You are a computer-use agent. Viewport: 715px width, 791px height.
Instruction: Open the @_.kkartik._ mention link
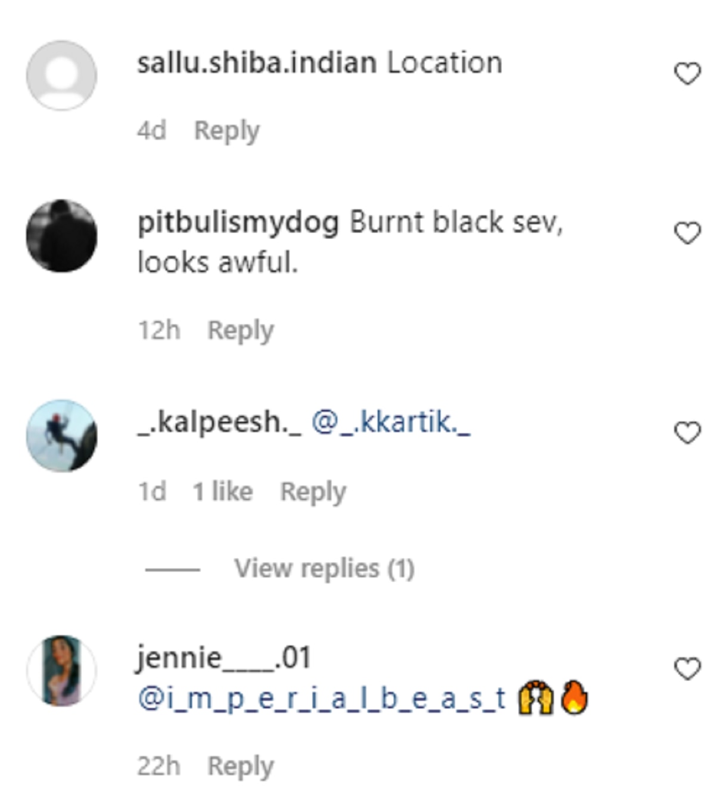[x=391, y=422]
